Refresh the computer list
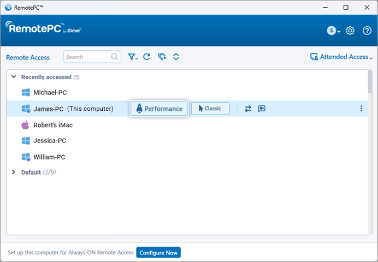The height and width of the screenshot is (262, 378). (x=146, y=57)
